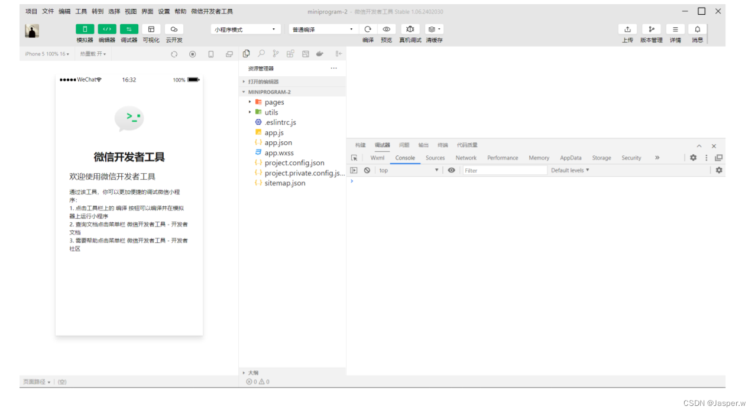The height and width of the screenshot is (413, 755).
Task: Toggle the console sidebar panel icon
Action: tap(354, 170)
